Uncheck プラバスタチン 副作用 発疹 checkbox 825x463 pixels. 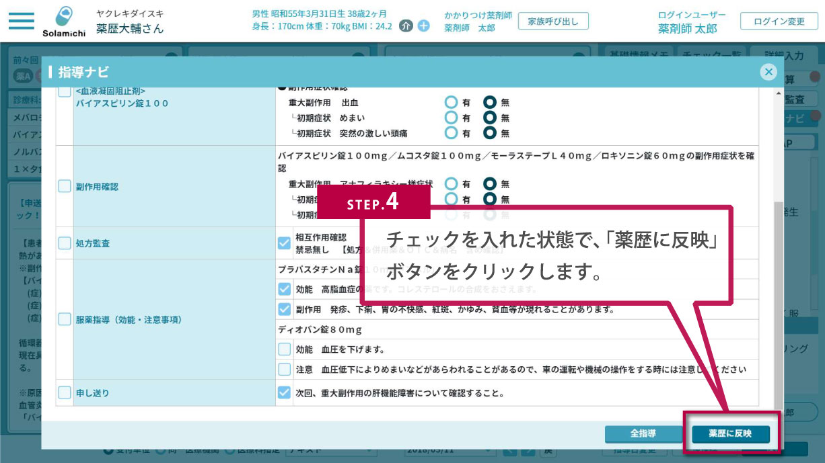(285, 310)
